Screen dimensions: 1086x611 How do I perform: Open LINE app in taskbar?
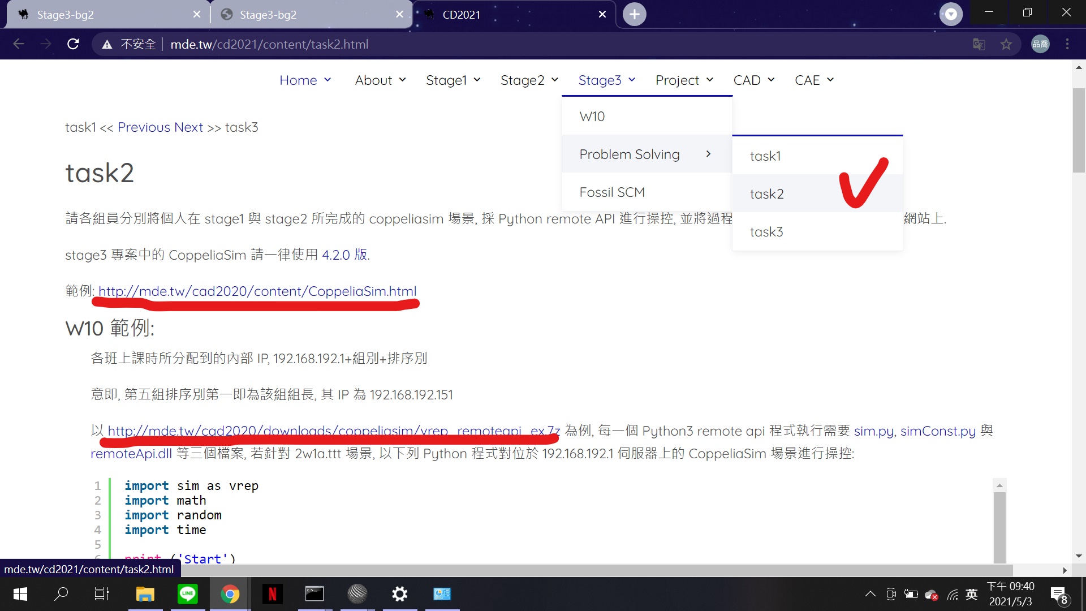tap(187, 593)
